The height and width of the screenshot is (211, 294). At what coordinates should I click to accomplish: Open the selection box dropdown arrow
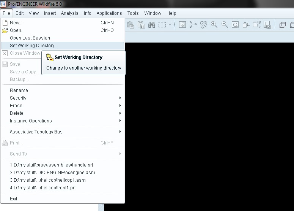(170, 25)
